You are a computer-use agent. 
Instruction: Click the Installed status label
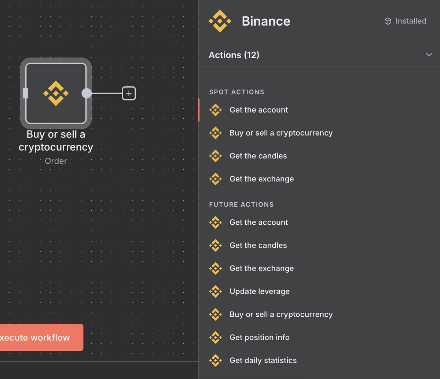411,21
